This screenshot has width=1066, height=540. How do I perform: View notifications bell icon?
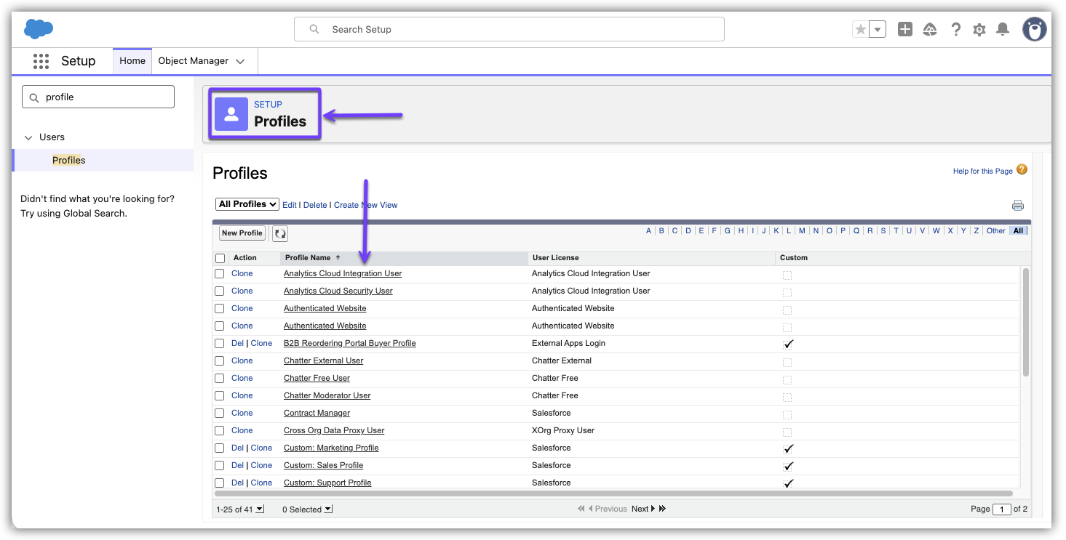(1003, 29)
